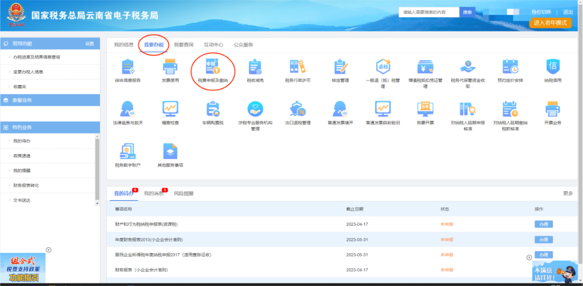Open 核定管理 icon
This screenshot has width=583, height=286.
(340, 67)
